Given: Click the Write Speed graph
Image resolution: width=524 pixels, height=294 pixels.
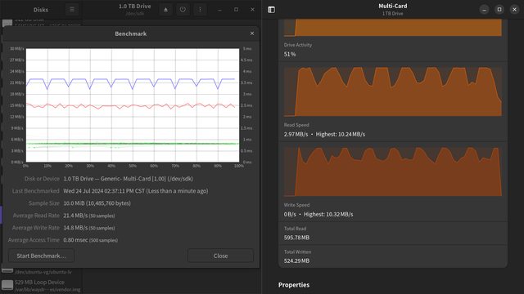Looking at the screenshot, I should point(393,171).
